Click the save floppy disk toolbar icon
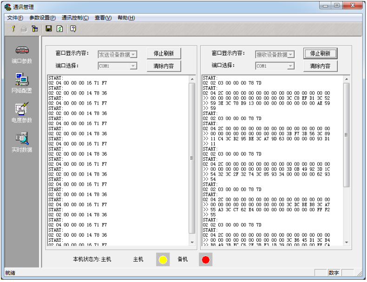Viewport: 367px width, 282px height. click(48, 29)
